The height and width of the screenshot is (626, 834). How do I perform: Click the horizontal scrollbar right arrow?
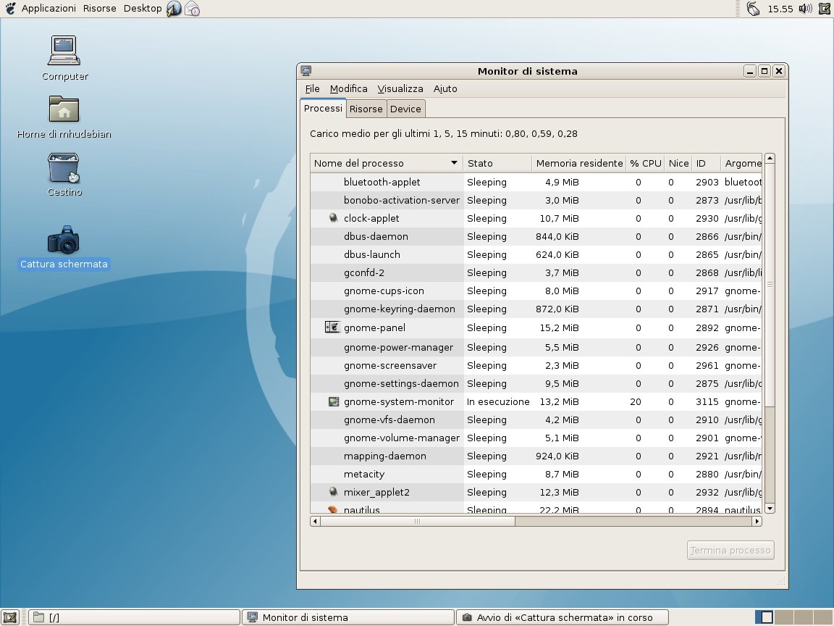pos(757,521)
